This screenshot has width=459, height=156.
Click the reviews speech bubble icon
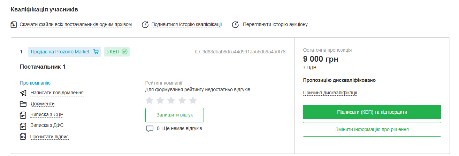150,129
